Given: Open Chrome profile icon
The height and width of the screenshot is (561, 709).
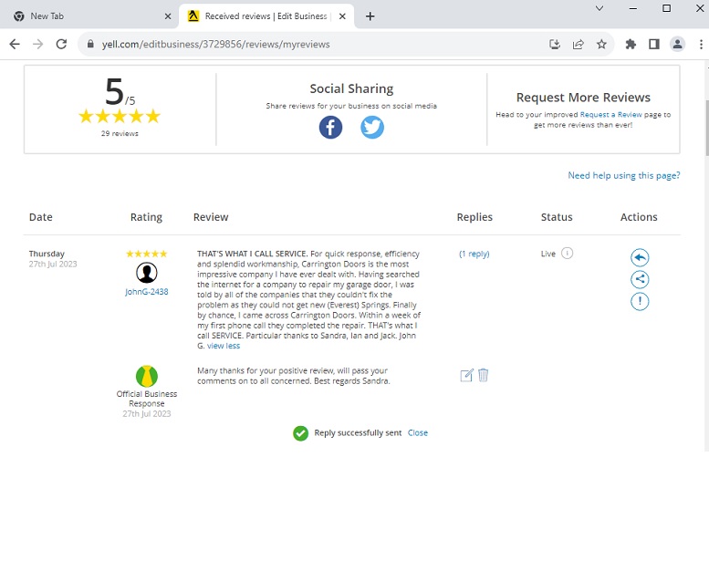Looking at the screenshot, I should point(677,44).
